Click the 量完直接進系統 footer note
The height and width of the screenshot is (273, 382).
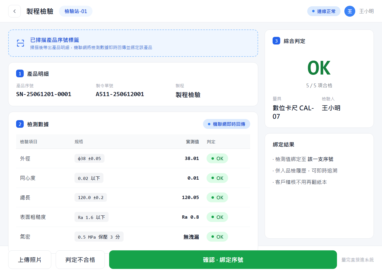click(357, 260)
